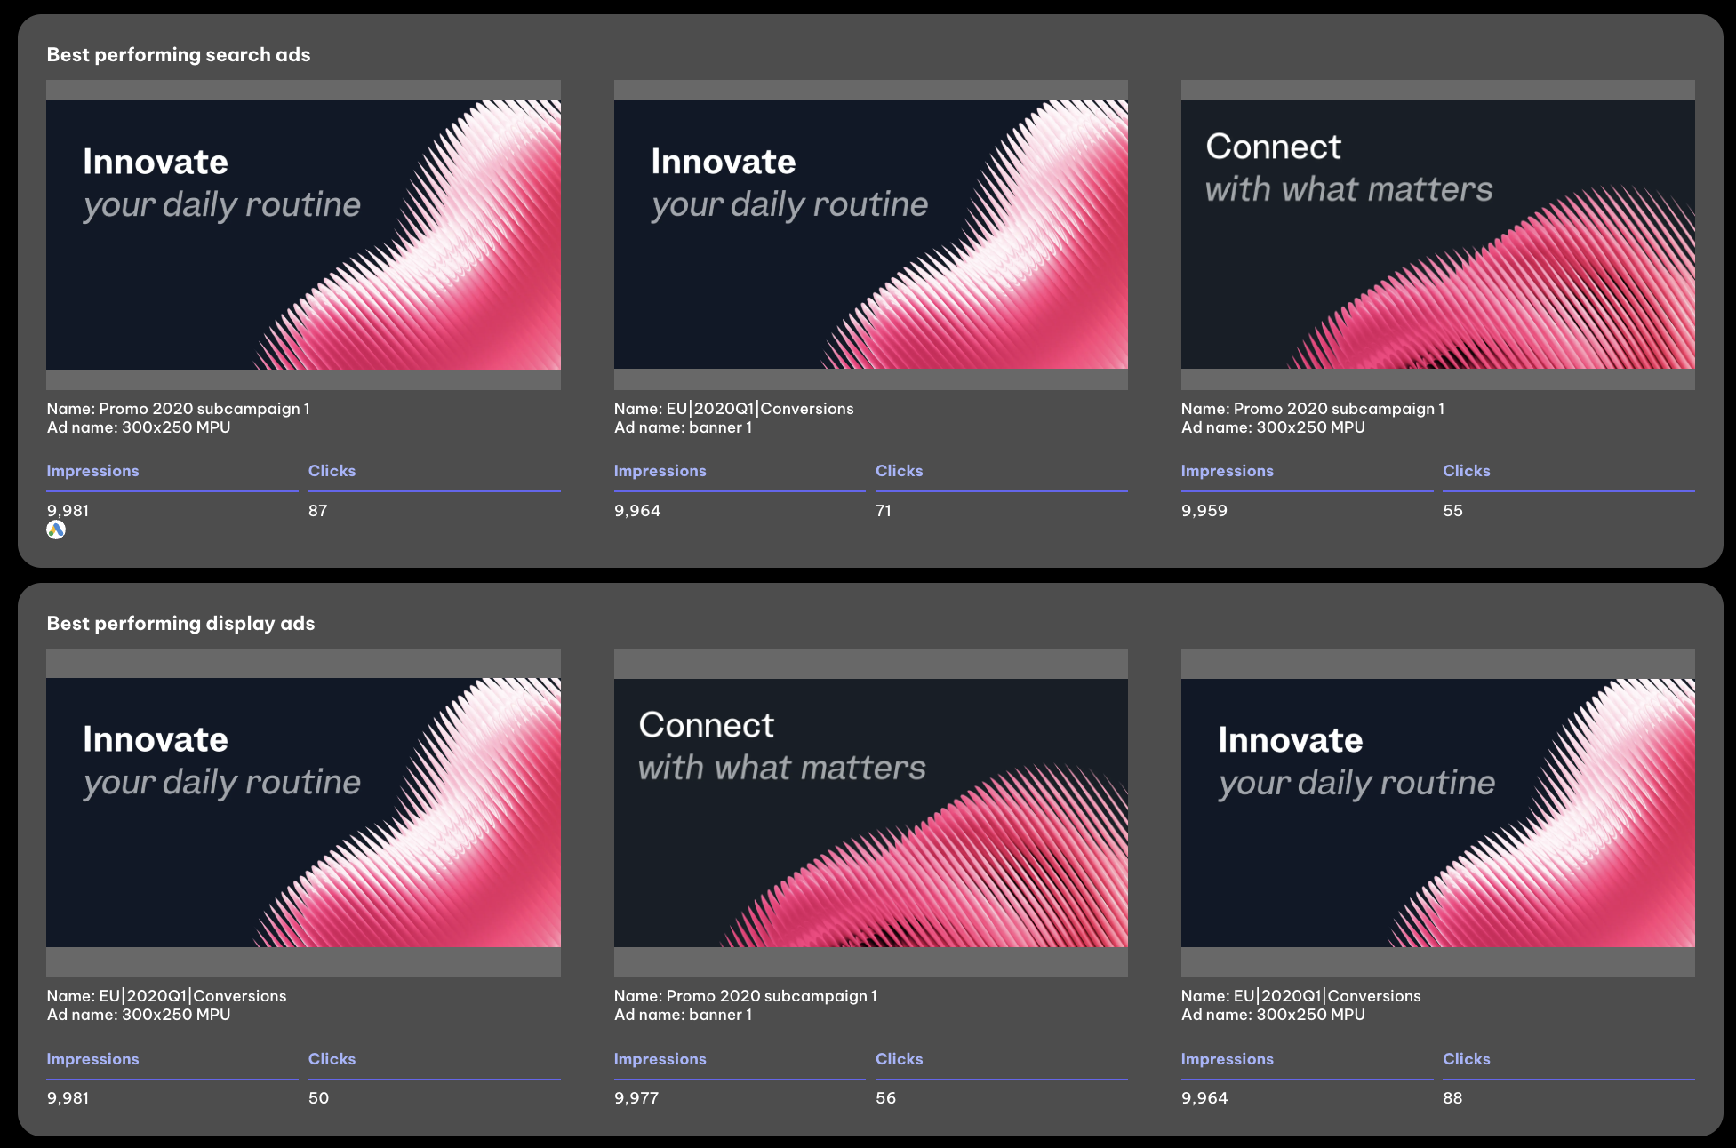Click the Google Ads icon below 9,981 impressions
This screenshot has width=1736, height=1148.
click(56, 530)
